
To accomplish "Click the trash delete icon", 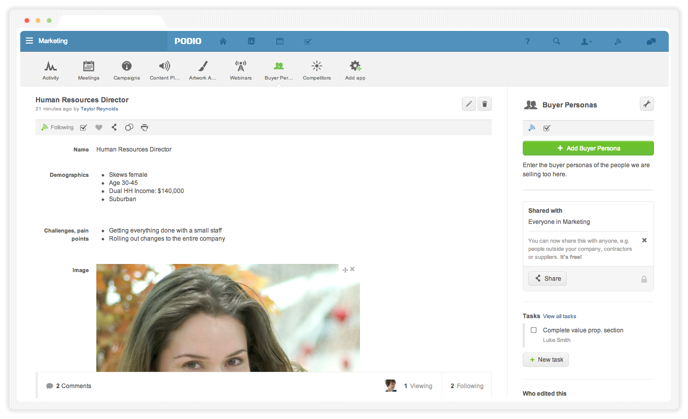I will pyautogui.click(x=485, y=104).
